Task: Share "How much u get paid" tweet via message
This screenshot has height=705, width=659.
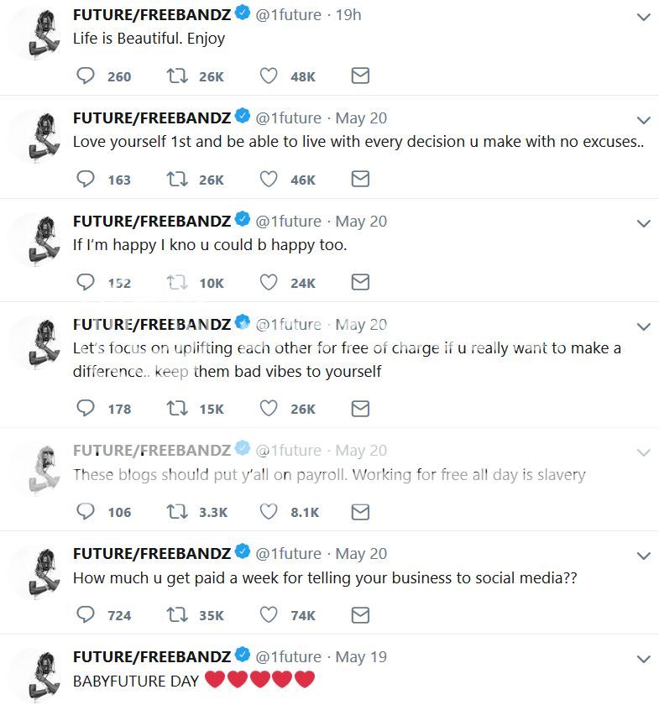Action: pos(360,615)
